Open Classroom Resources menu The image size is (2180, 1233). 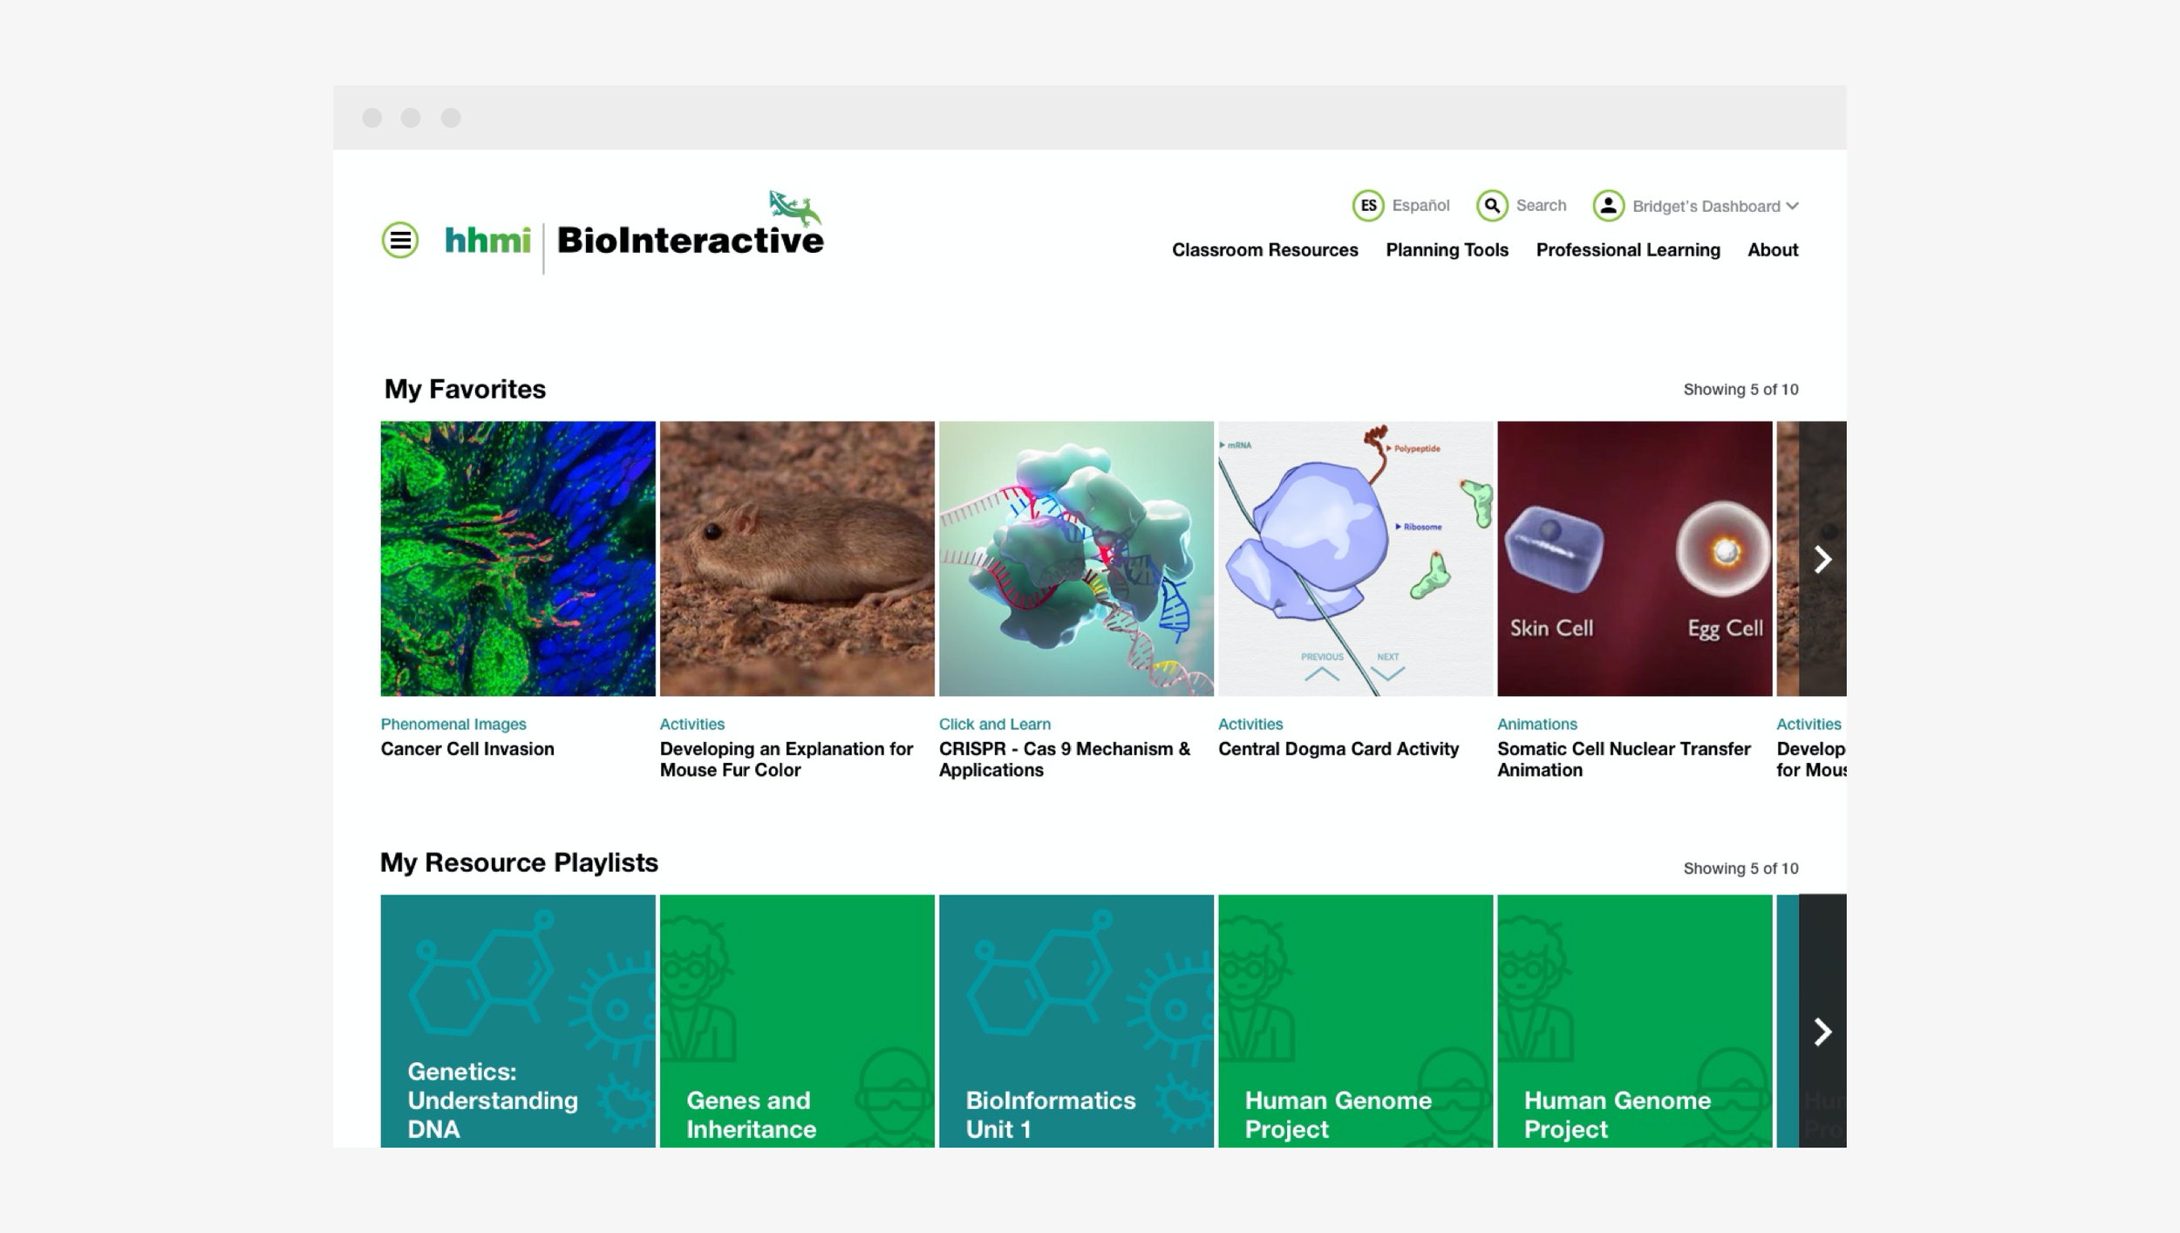[1264, 250]
